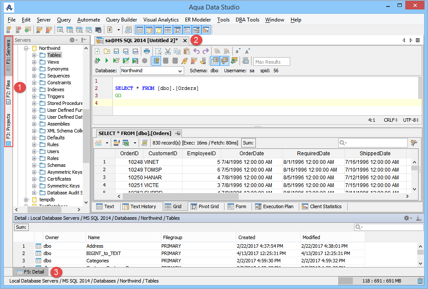This screenshot has height=289, width=428.
Task: Pin the SELECT * FROM Orders results tab
Action: click(178, 133)
